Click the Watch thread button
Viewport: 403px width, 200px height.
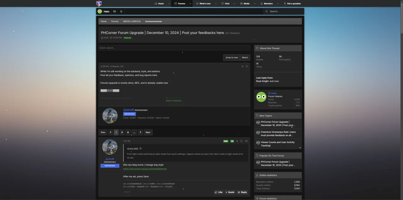[x=245, y=58]
